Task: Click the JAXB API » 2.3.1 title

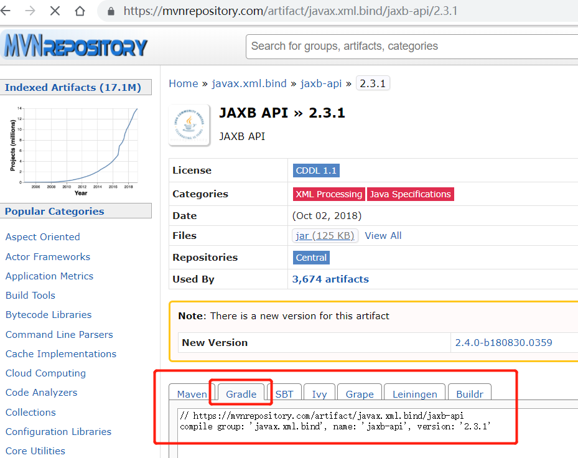Action: (x=282, y=113)
